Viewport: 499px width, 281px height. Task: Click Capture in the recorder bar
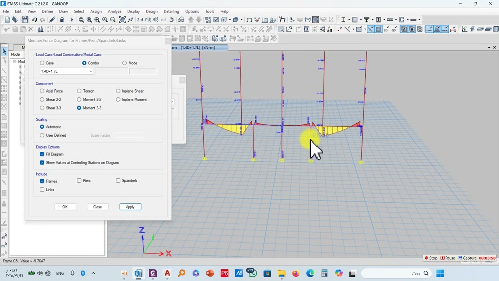(467, 258)
